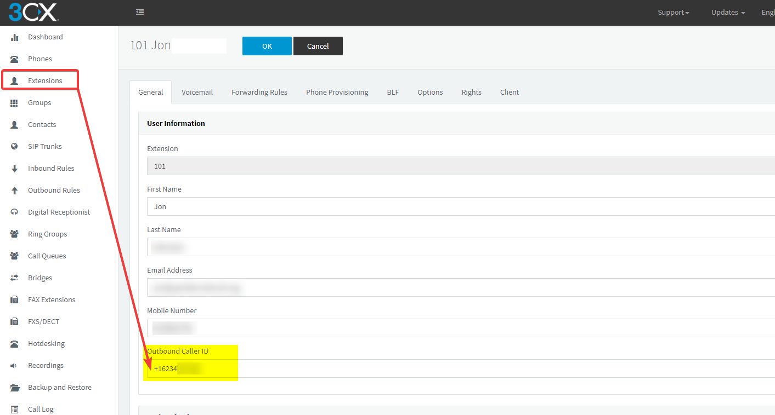Click the 3CX logo
Viewport: 775px width, 415px height.
pos(33,12)
